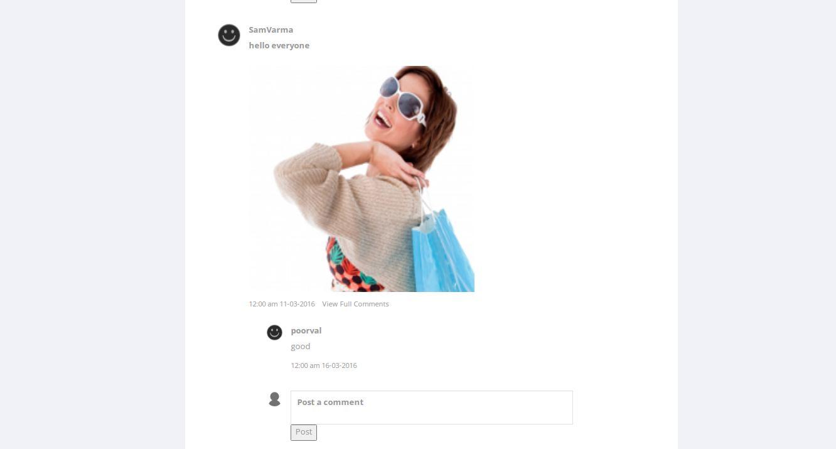Click the comment timestamp 16-03-2016
This screenshot has height=449, width=836.
coord(324,365)
